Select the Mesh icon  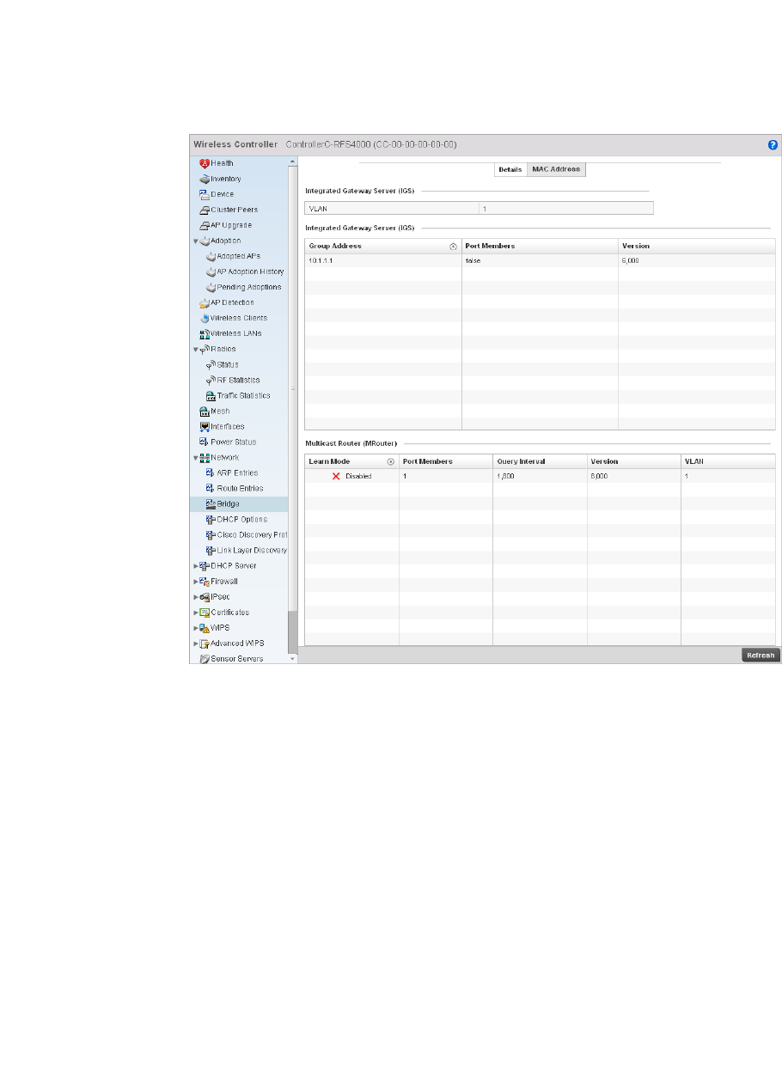coord(205,411)
